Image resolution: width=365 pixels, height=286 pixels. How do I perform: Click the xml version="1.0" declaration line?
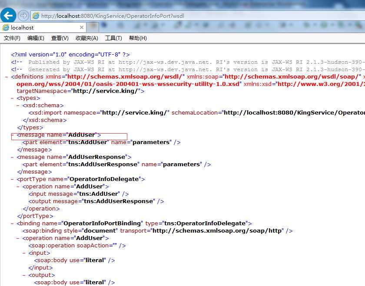point(70,54)
